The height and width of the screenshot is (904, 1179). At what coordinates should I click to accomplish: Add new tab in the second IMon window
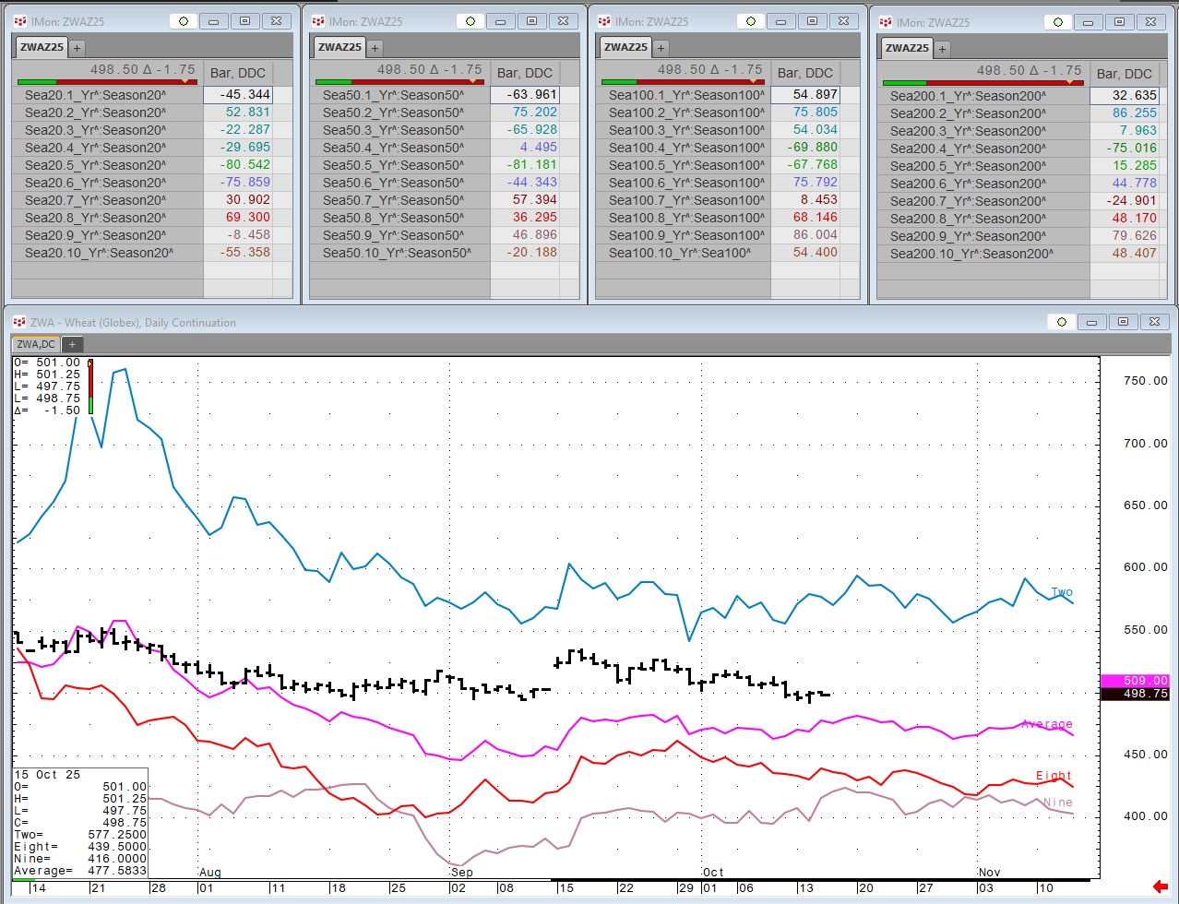coord(375,47)
